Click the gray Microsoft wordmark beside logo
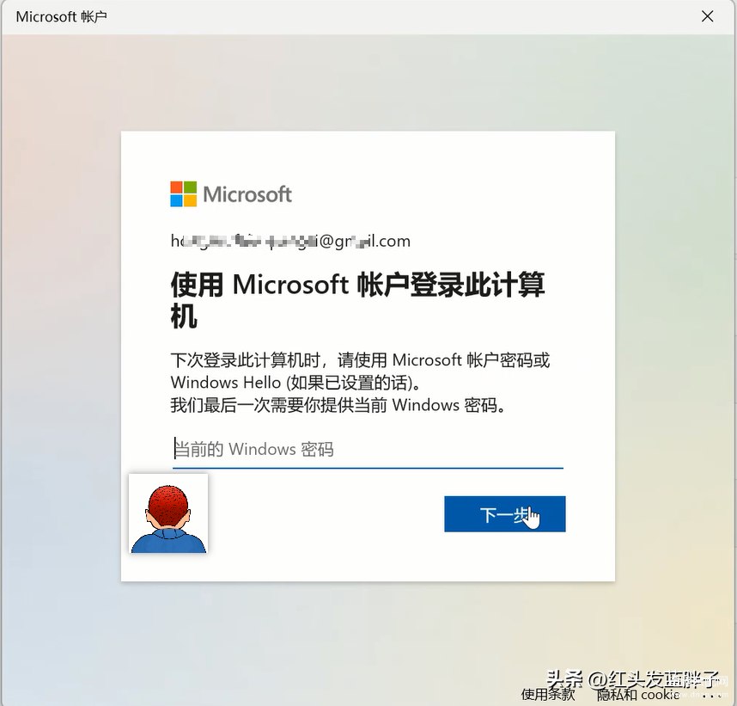 coord(247,194)
